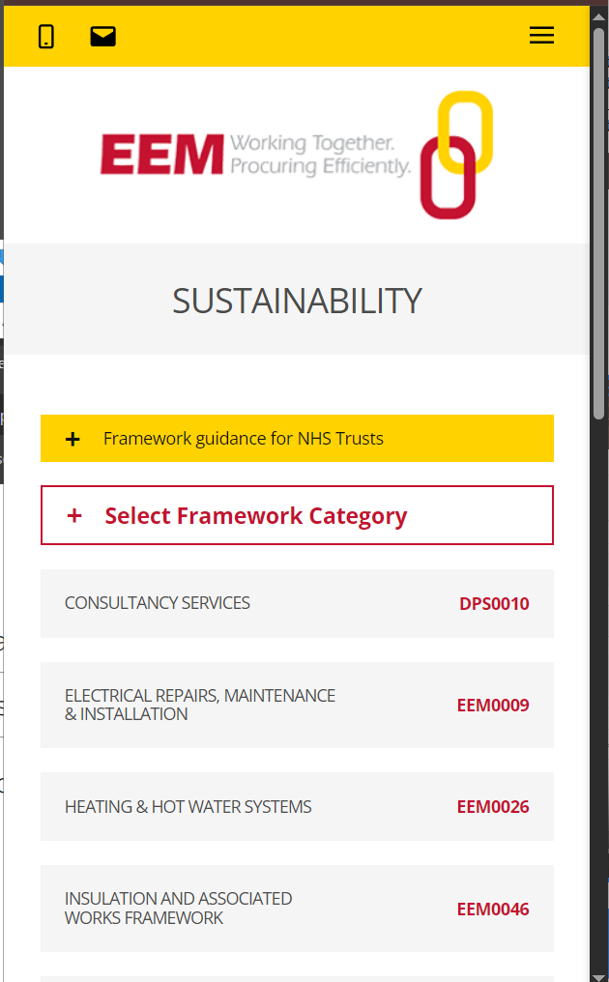The image size is (609, 982).
Task: Expand Framework guidance for NHS Trusts
Action: point(244,439)
